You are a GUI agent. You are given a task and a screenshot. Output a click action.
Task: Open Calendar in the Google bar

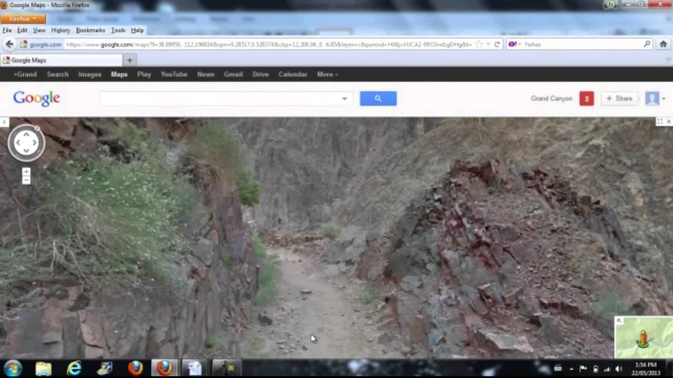293,74
